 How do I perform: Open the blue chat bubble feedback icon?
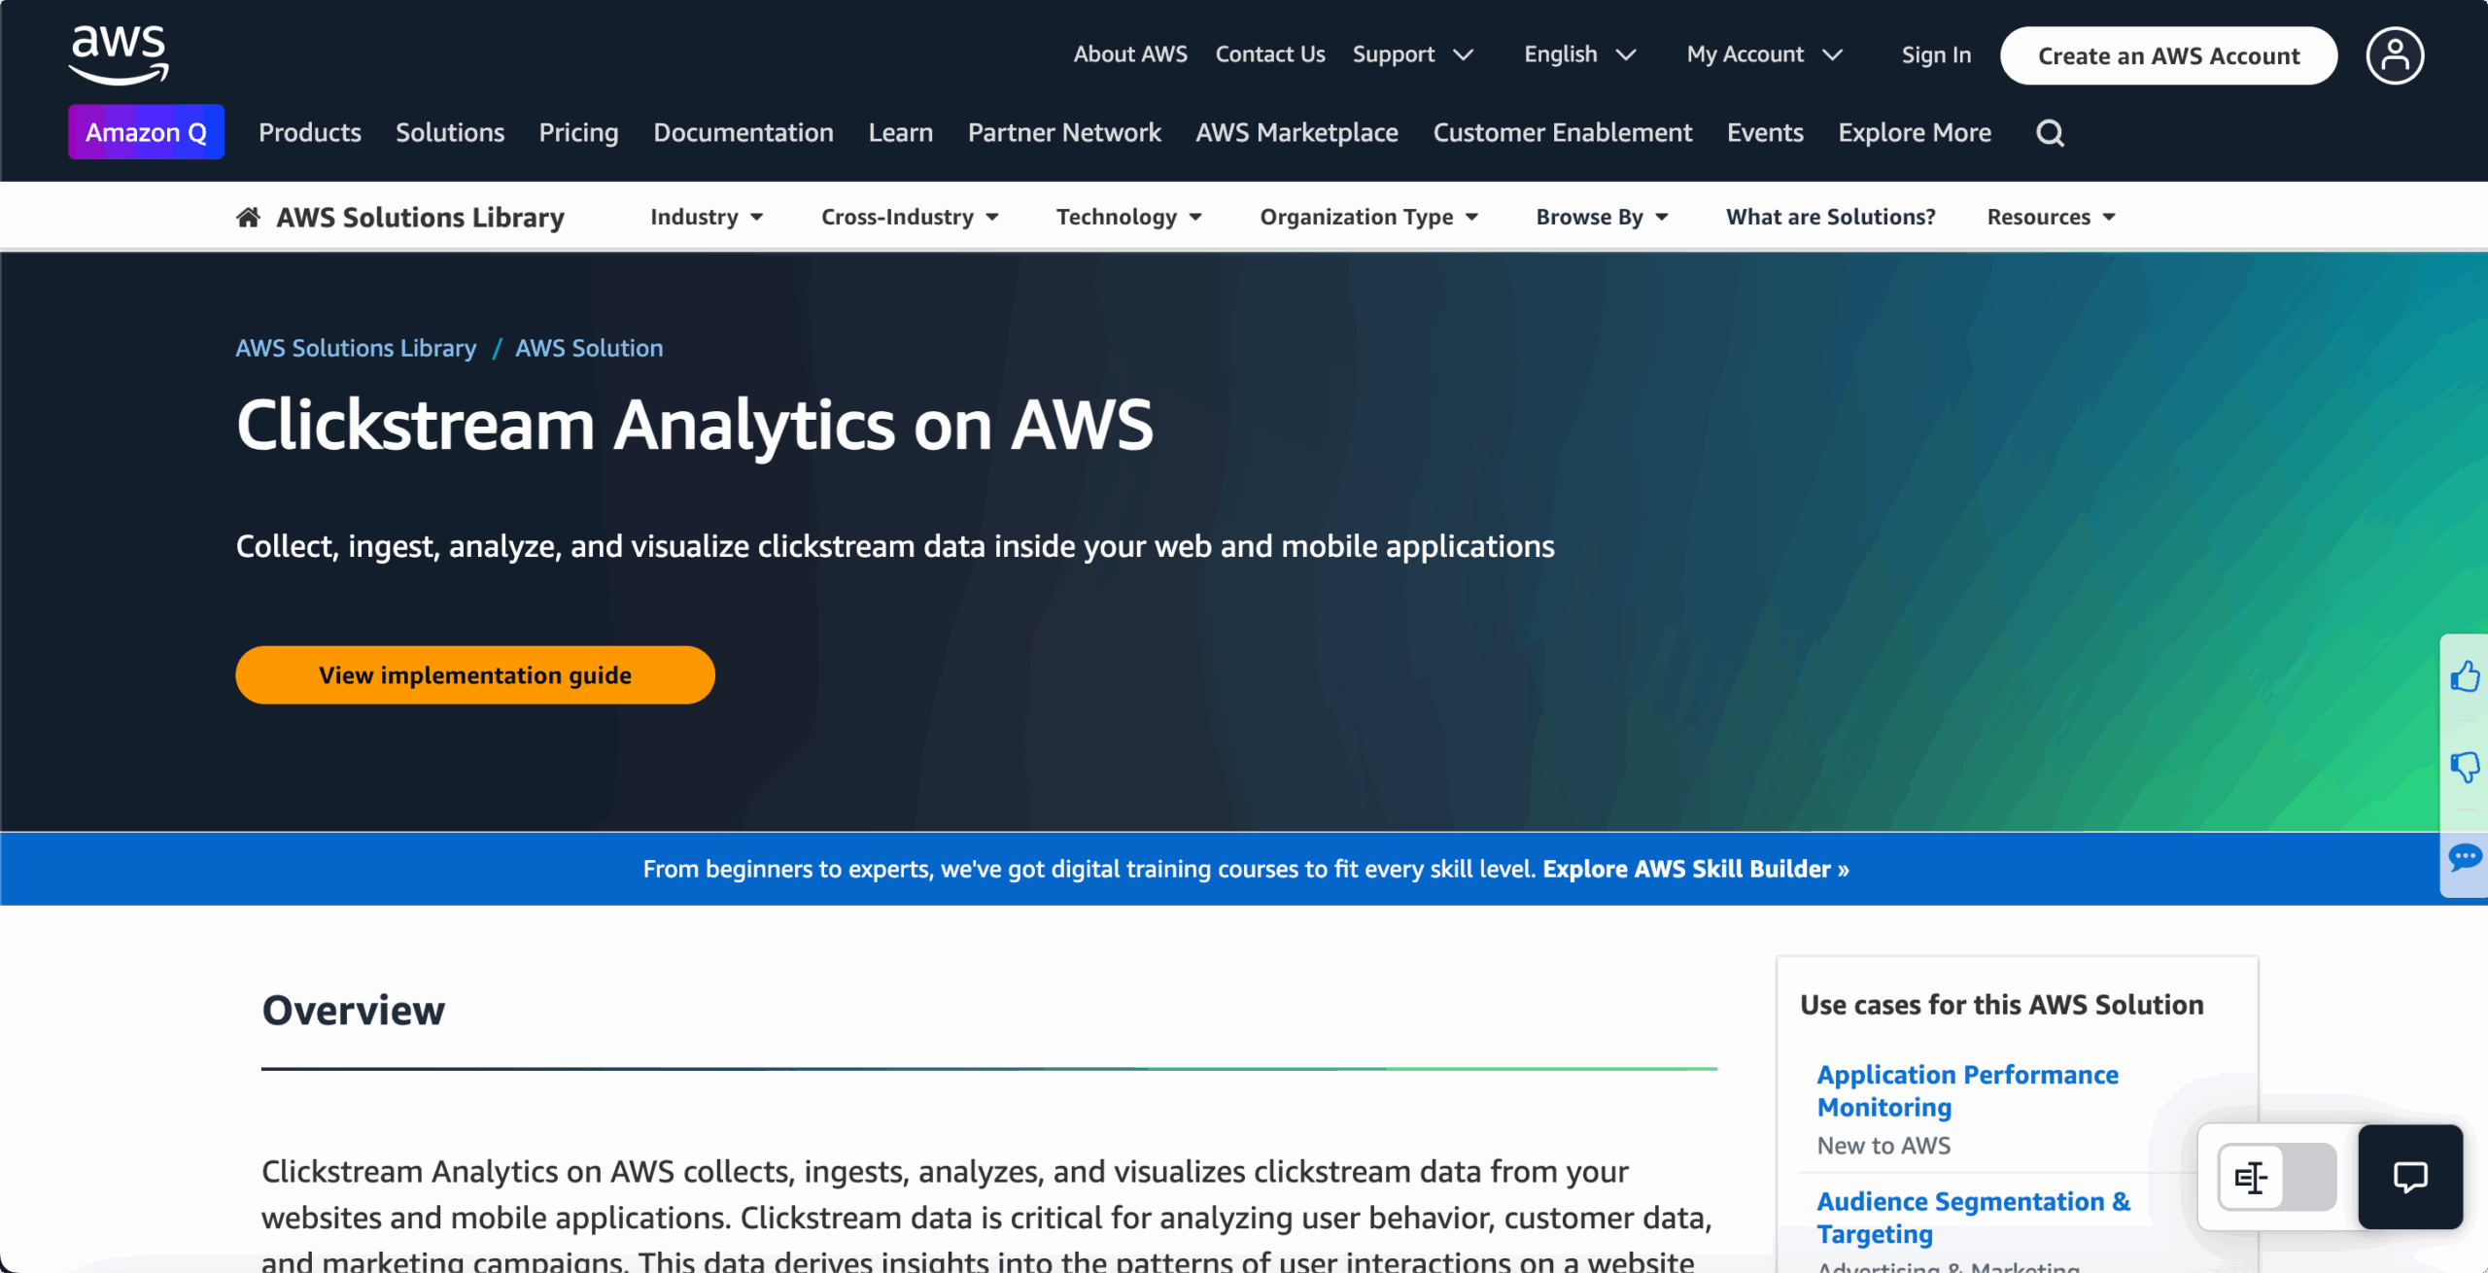2465,857
